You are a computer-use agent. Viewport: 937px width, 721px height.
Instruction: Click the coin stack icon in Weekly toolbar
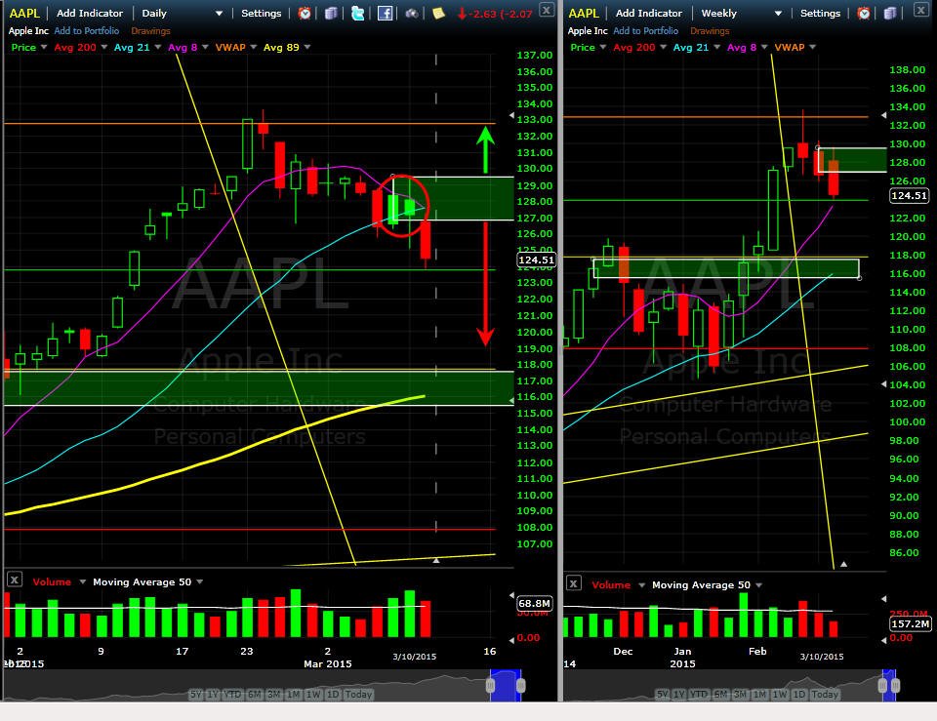click(890, 13)
